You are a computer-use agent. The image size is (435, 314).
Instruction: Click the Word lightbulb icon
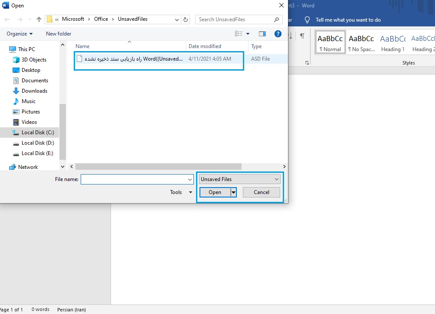click(x=307, y=20)
